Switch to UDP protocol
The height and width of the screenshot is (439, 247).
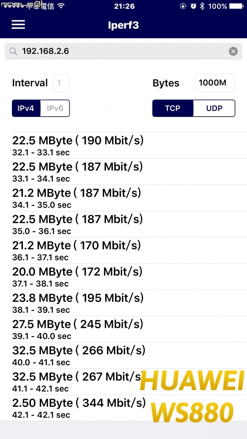(x=214, y=108)
